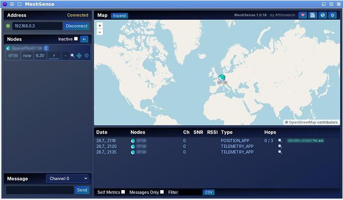Enable the Inactive nodes checkbox
Screen dimensions: 343x200
(x=76, y=39)
